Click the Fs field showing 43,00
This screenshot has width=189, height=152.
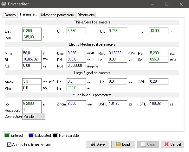(159, 31)
